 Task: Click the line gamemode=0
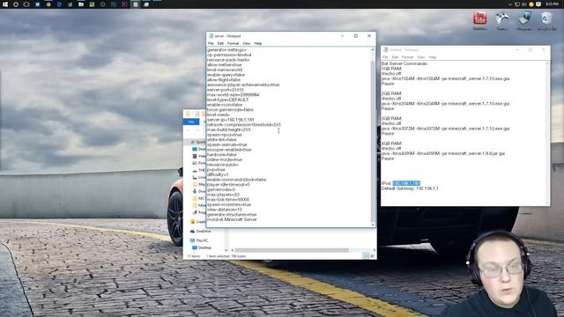click(221, 189)
